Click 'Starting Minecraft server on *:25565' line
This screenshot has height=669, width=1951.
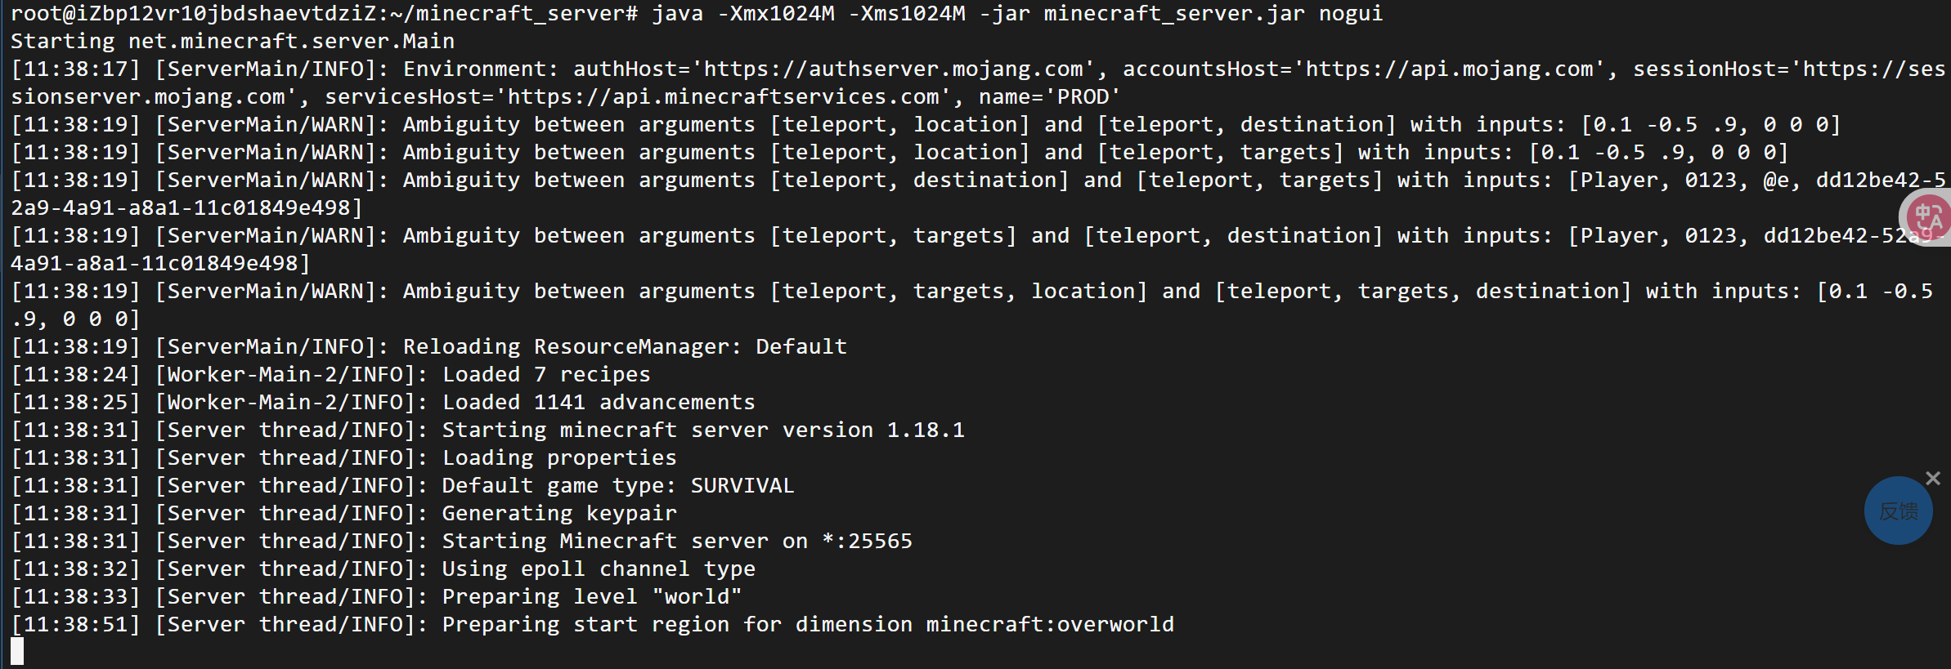coord(677,542)
